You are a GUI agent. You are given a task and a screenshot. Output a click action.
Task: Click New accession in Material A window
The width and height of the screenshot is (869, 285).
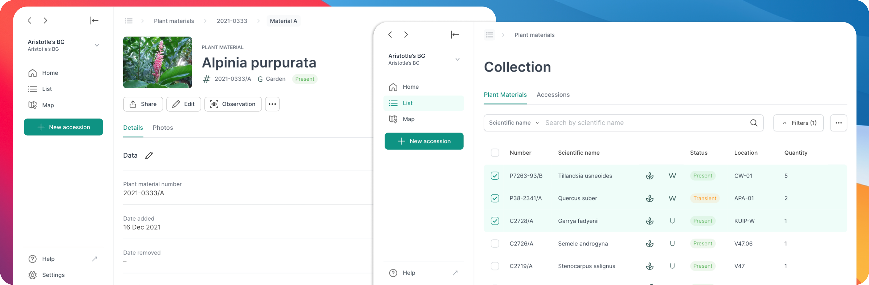pyautogui.click(x=63, y=127)
